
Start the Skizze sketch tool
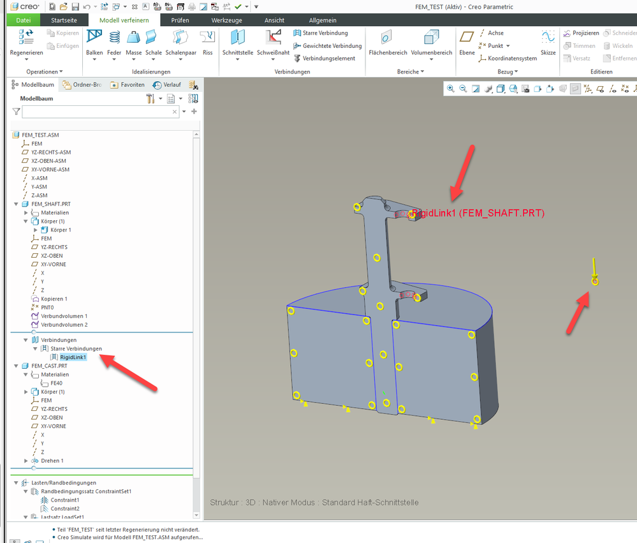548,38
